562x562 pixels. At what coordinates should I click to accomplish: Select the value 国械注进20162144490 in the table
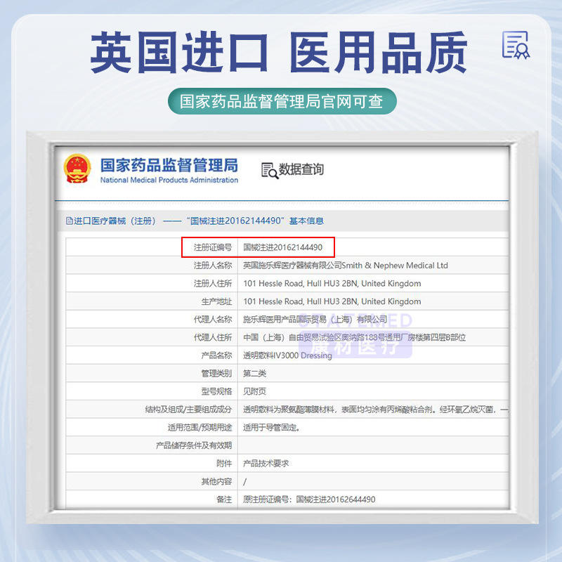click(283, 247)
